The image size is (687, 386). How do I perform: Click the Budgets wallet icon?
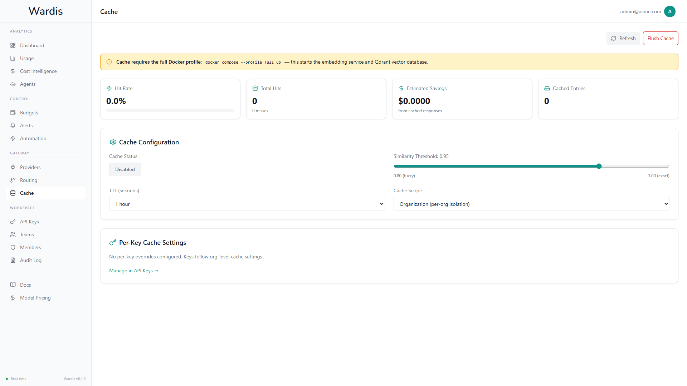tap(13, 113)
